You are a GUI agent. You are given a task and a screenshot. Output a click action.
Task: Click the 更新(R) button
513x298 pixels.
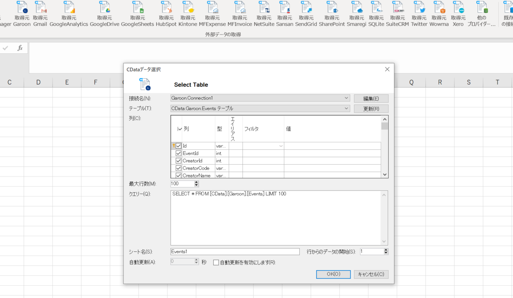(x=371, y=109)
